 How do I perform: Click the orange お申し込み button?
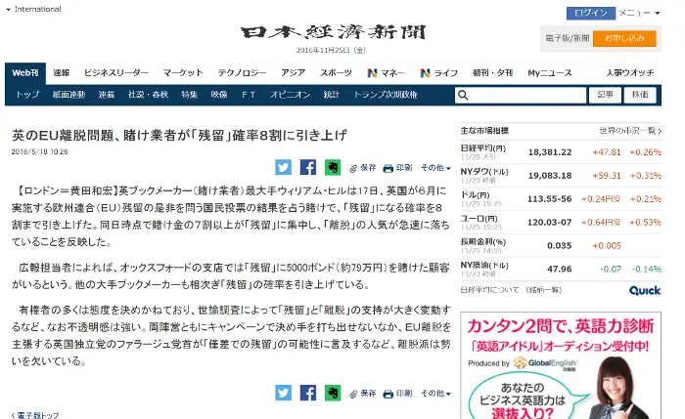click(623, 38)
